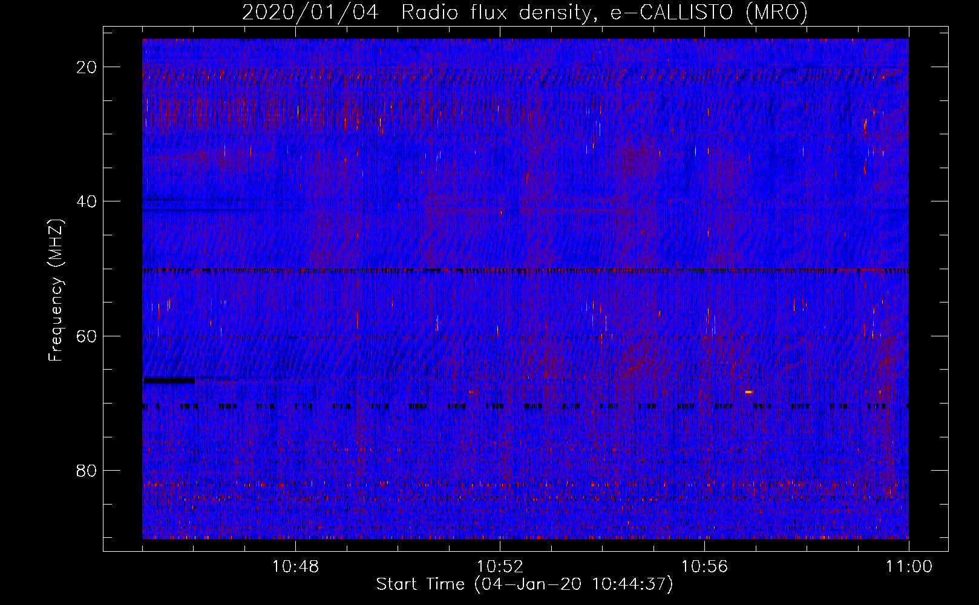Click the 60 frequency tick label

tap(87, 336)
